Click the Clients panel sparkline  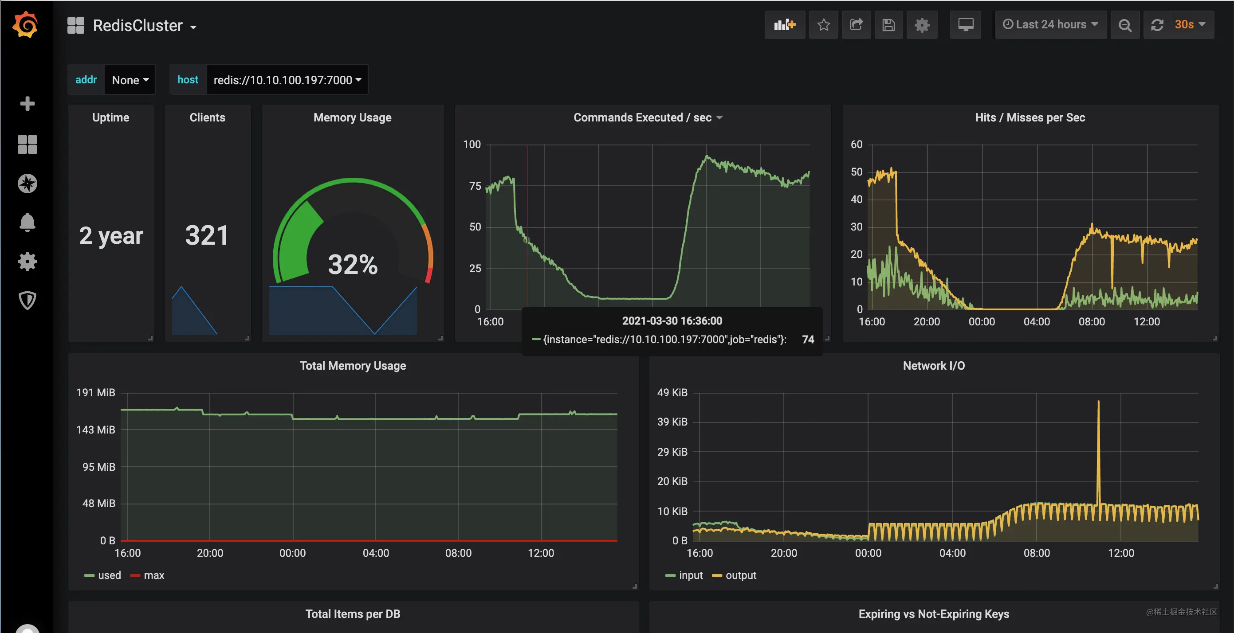(x=194, y=310)
